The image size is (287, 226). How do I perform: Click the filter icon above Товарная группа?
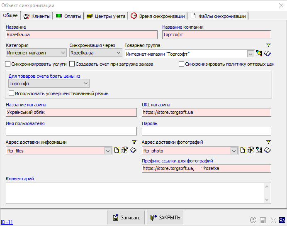pos(268,45)
